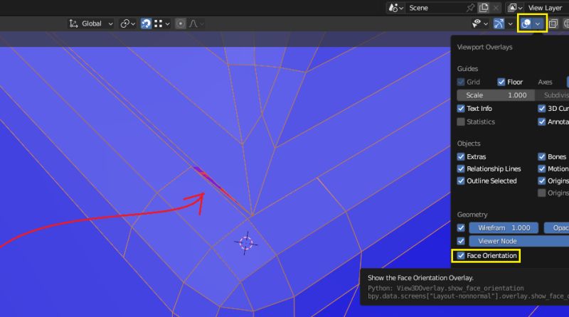
Task: Click the 3D cursor in viewport
Action: coord(246,243)
